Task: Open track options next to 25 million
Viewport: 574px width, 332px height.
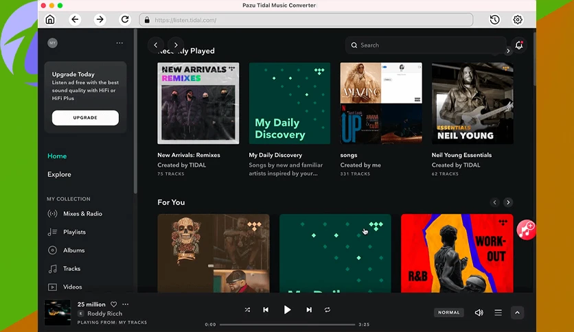Action: click(126, 304)
